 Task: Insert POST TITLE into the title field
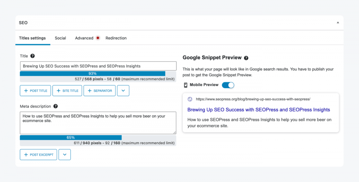[35, 90]
